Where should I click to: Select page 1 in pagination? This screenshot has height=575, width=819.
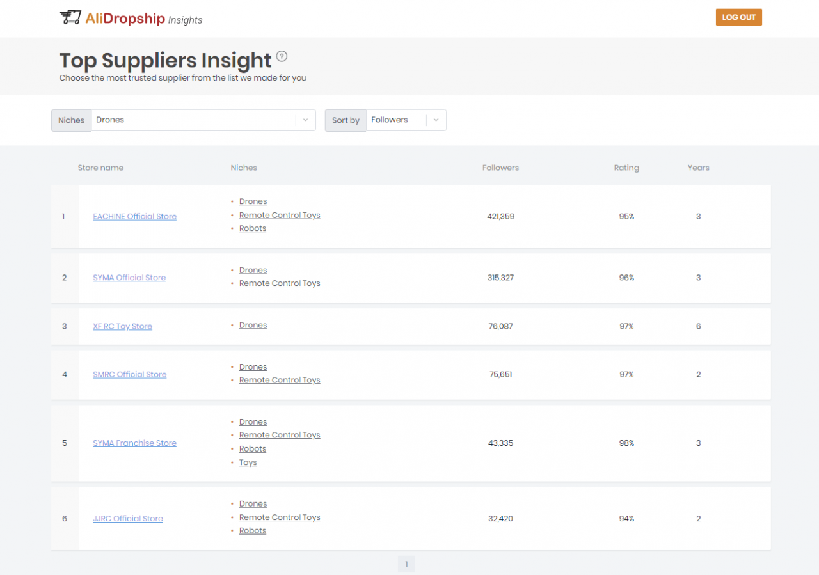(406, 564)
